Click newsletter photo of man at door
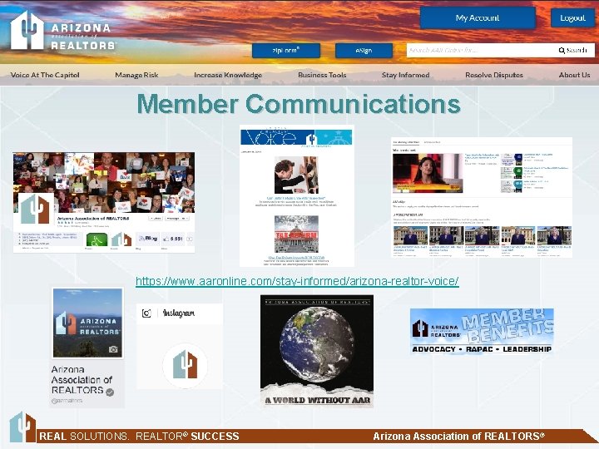The image size is (599, 449). [x=296, y=175]
